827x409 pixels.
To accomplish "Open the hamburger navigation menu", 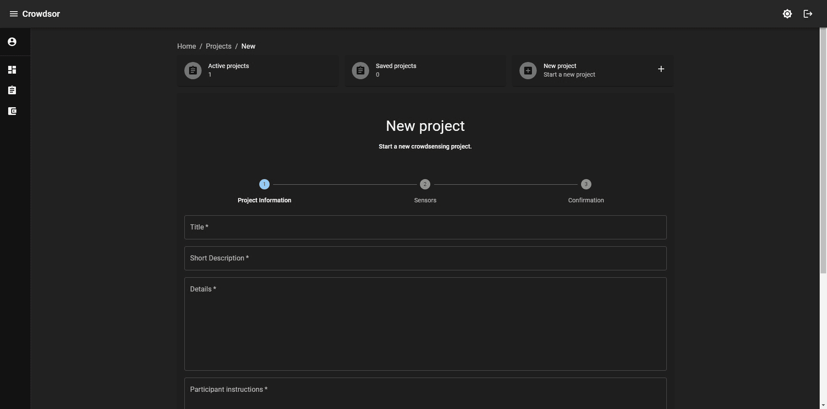I will [13, 14].
